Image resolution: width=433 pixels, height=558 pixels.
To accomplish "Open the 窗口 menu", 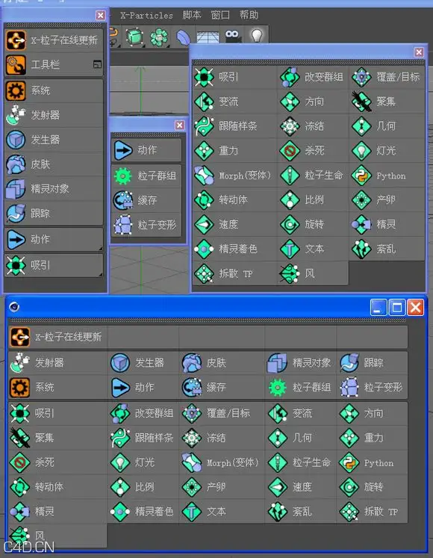I will click(x=220, y=15).
